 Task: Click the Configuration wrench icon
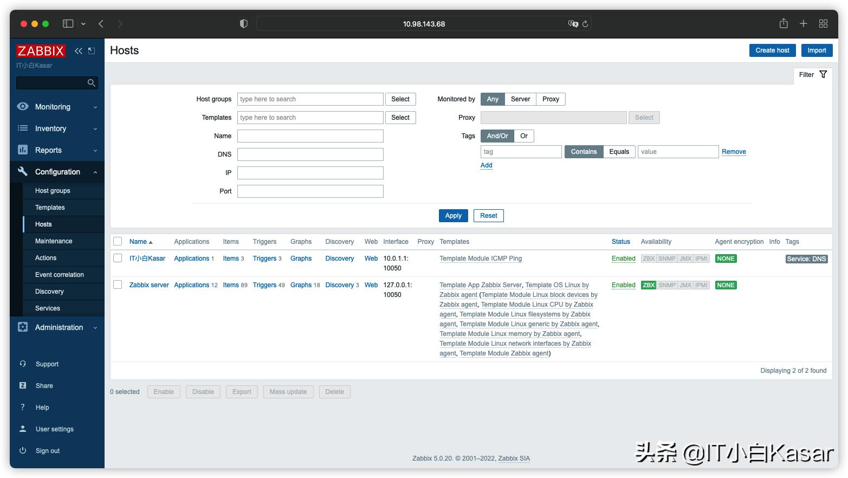[22, 172]
